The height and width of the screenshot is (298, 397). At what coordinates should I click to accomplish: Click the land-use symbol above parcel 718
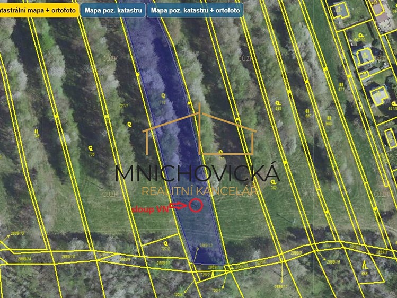pyautogui.click(x=163, y=95)
